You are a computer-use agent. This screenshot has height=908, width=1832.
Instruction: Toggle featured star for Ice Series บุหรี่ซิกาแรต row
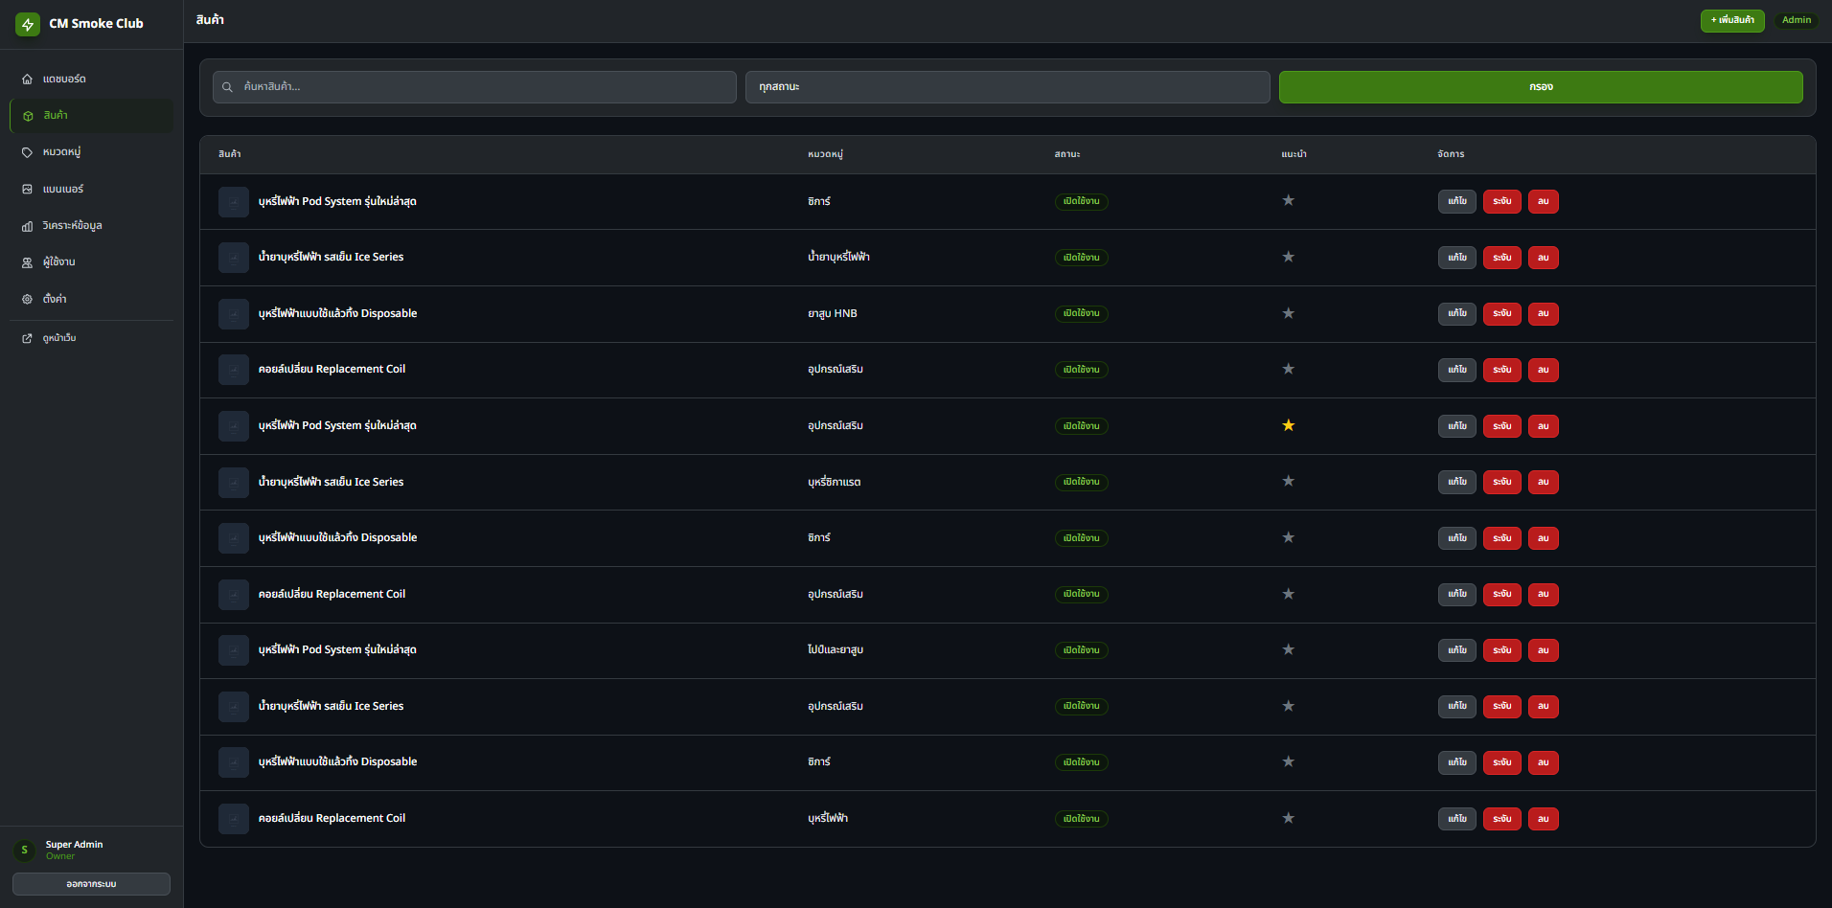(x=1289, y=482)
